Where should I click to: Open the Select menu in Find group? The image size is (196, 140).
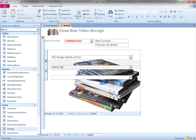coord(119,18)
